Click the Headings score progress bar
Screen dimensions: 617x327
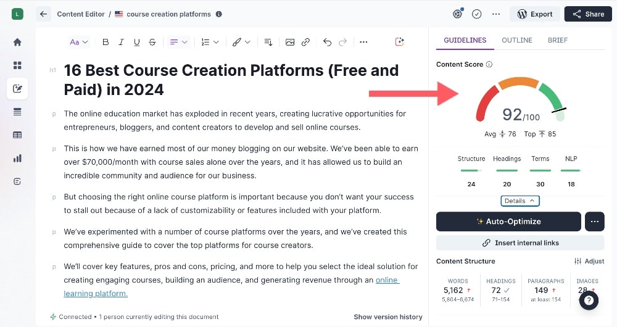click(507, 170)
